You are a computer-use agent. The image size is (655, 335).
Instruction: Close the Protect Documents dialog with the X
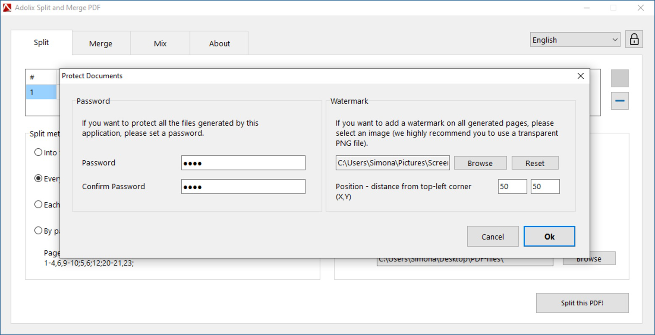pos(581,76)
